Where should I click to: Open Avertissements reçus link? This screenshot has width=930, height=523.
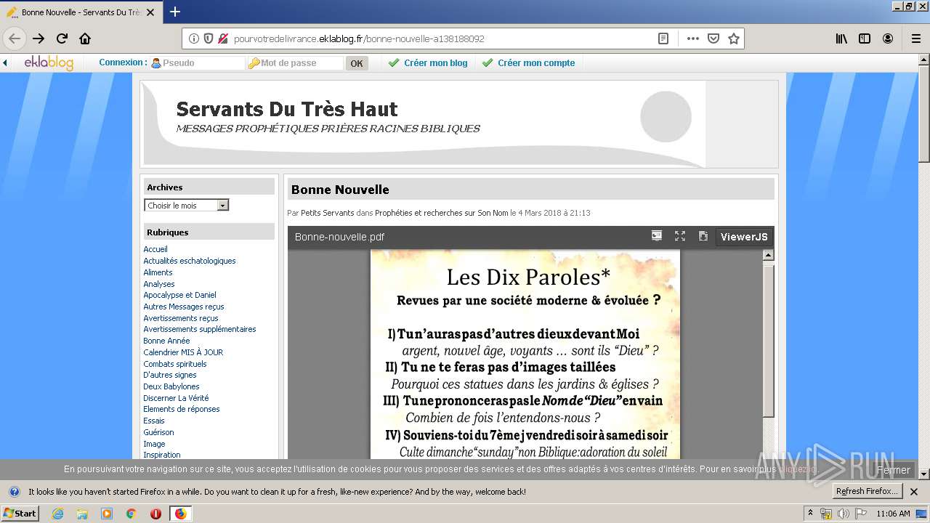click(181, 318)
